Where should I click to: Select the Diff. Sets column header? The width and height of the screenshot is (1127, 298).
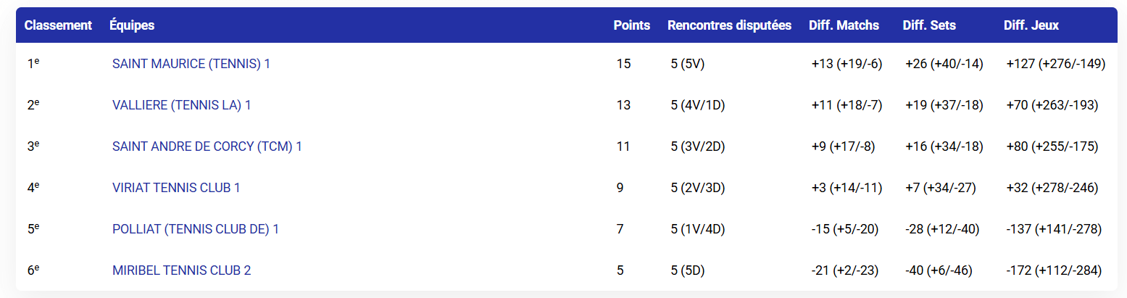coord(929,25)
